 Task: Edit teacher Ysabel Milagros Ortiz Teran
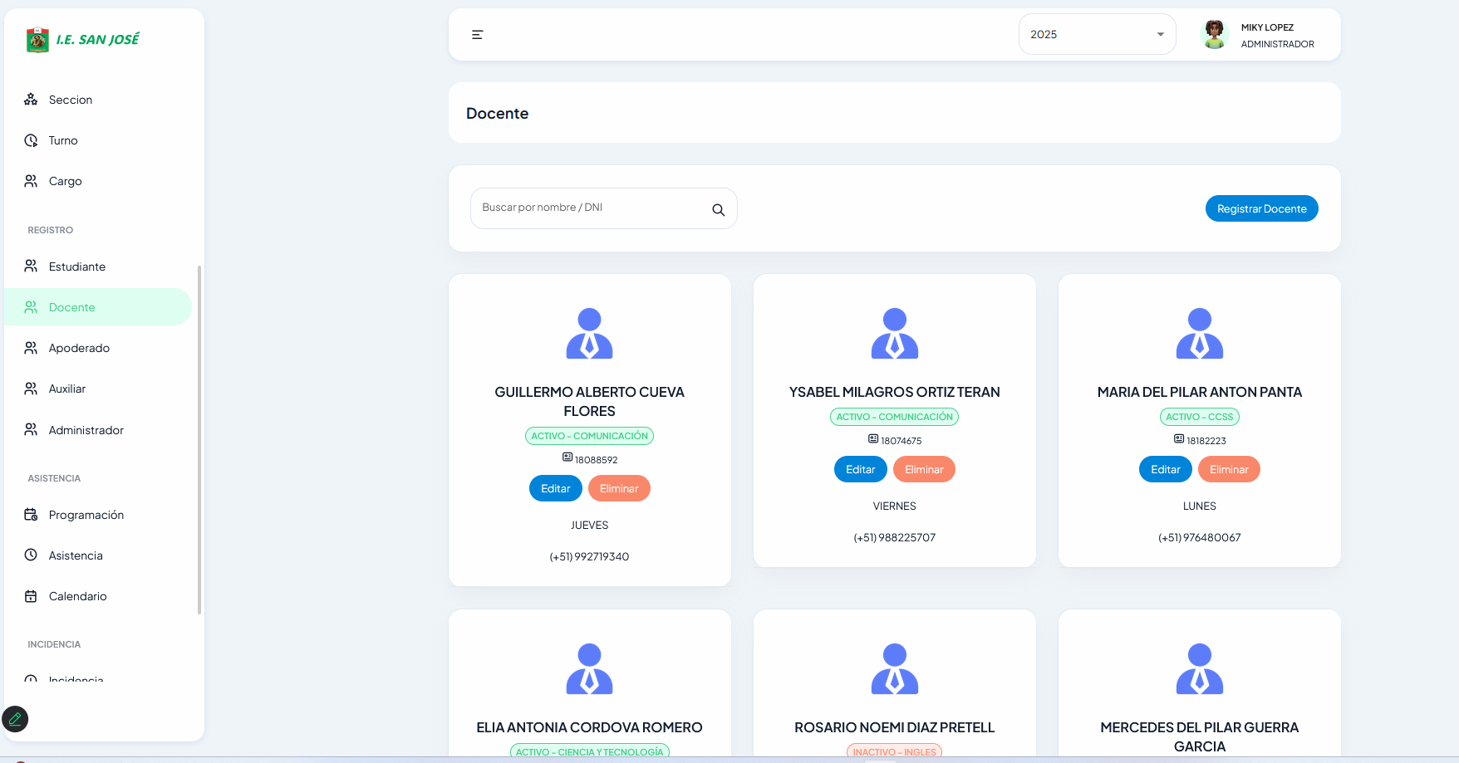click(860, 469)
